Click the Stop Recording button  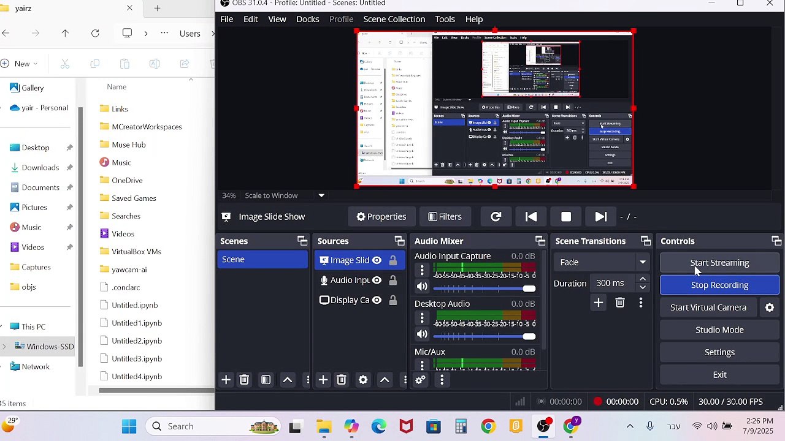(x=719, y=285)
